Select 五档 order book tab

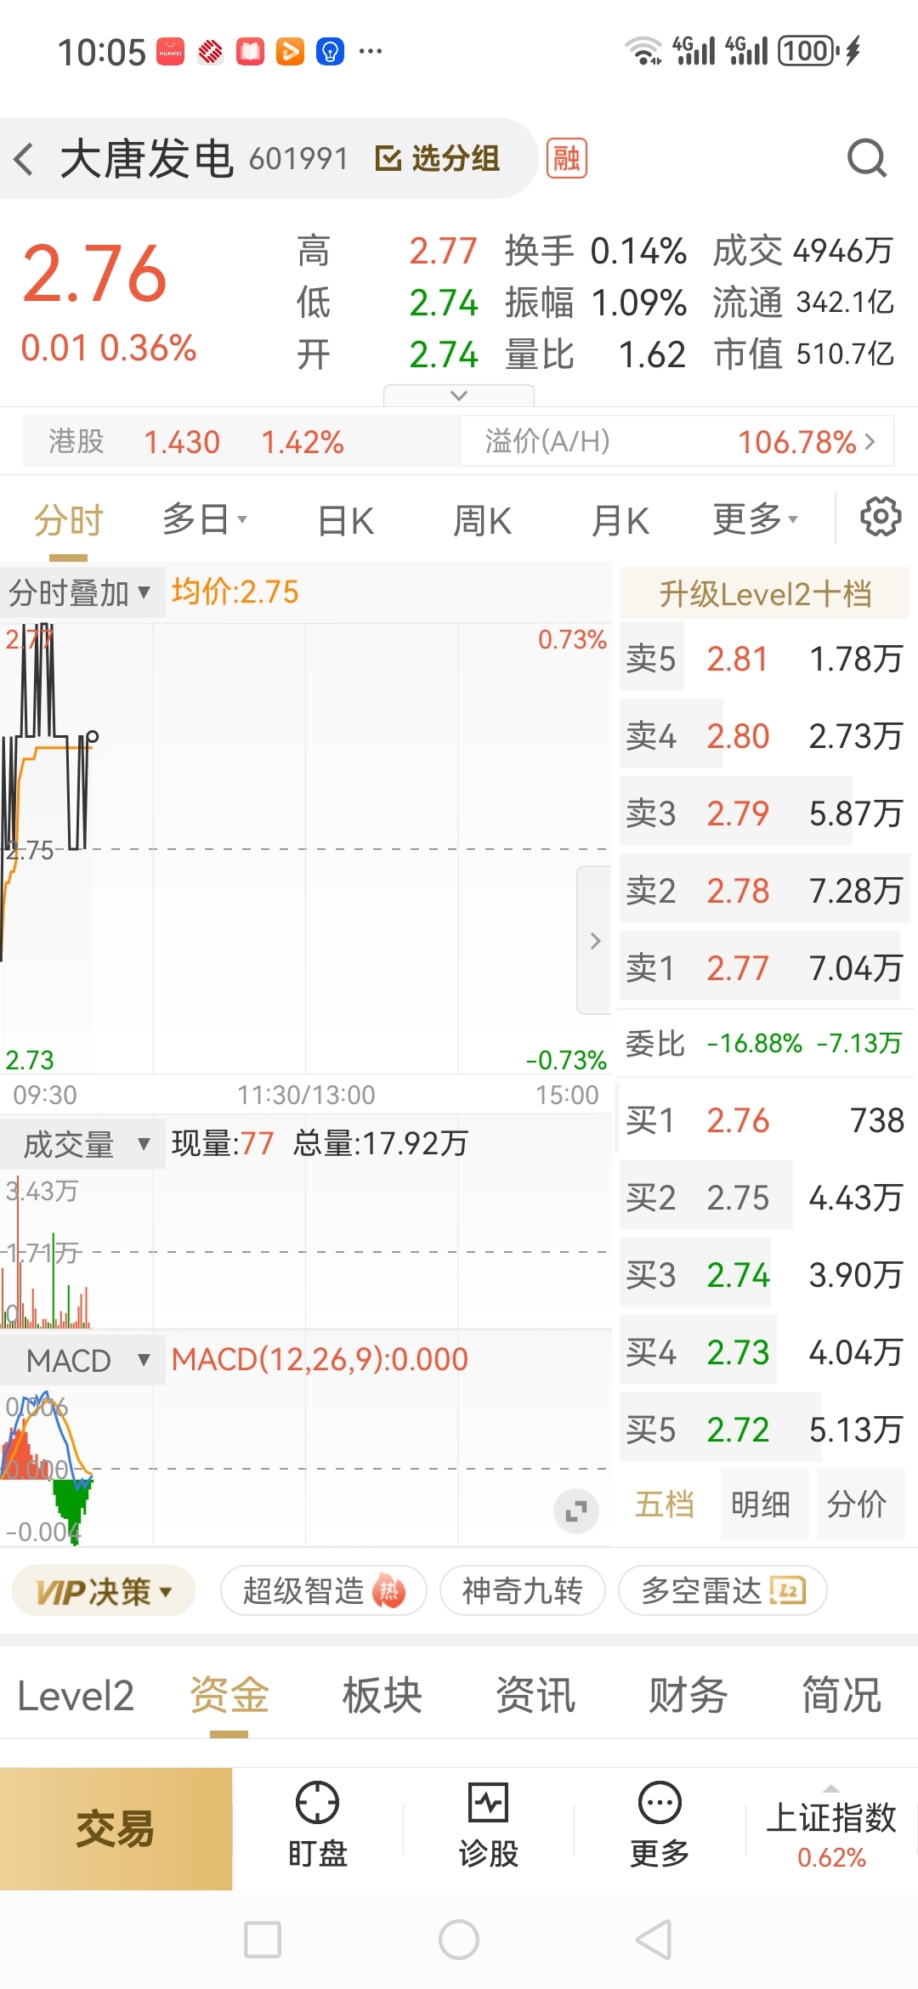[x=665, y=1504]
